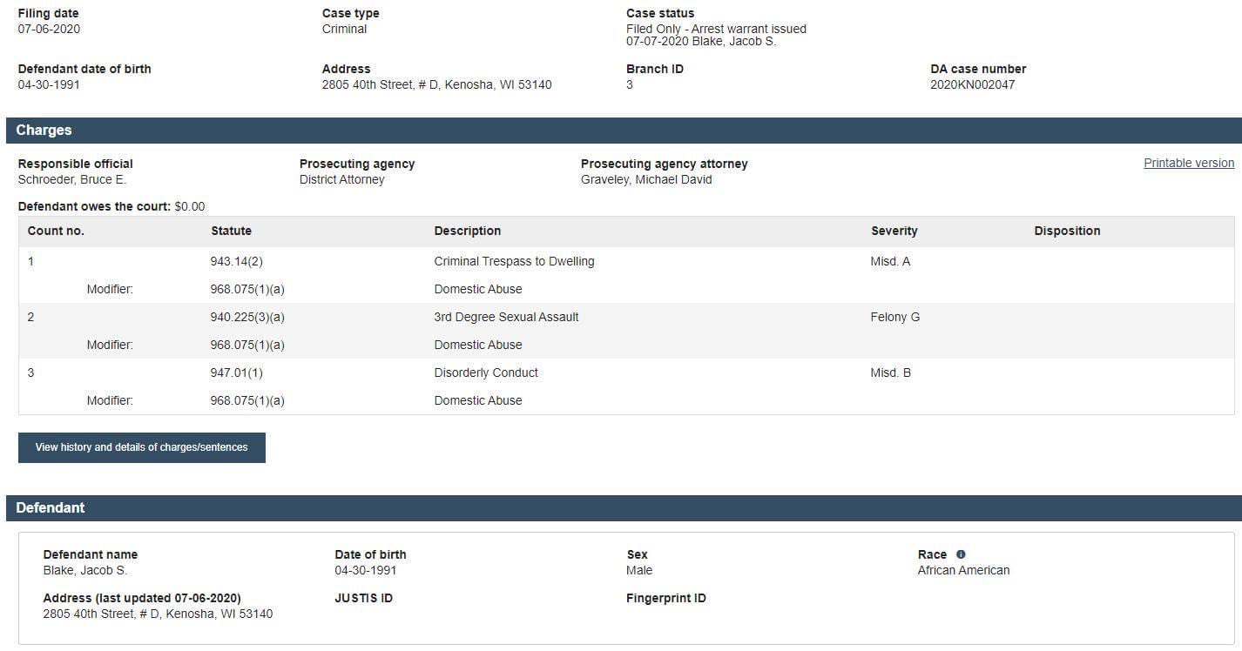Click the Felony G severity value

(x=895, y=317)
